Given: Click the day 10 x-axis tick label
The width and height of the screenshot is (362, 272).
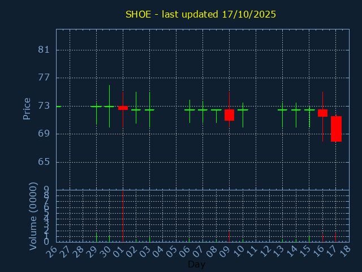Looking at the screenshot, I should pyautogui.click(x=239, y=252).
